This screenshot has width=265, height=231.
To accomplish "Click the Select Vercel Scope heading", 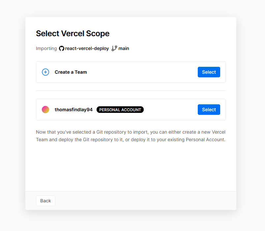I will [73, 34].
